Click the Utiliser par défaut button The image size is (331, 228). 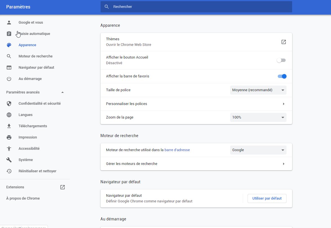tap(267, 198)
